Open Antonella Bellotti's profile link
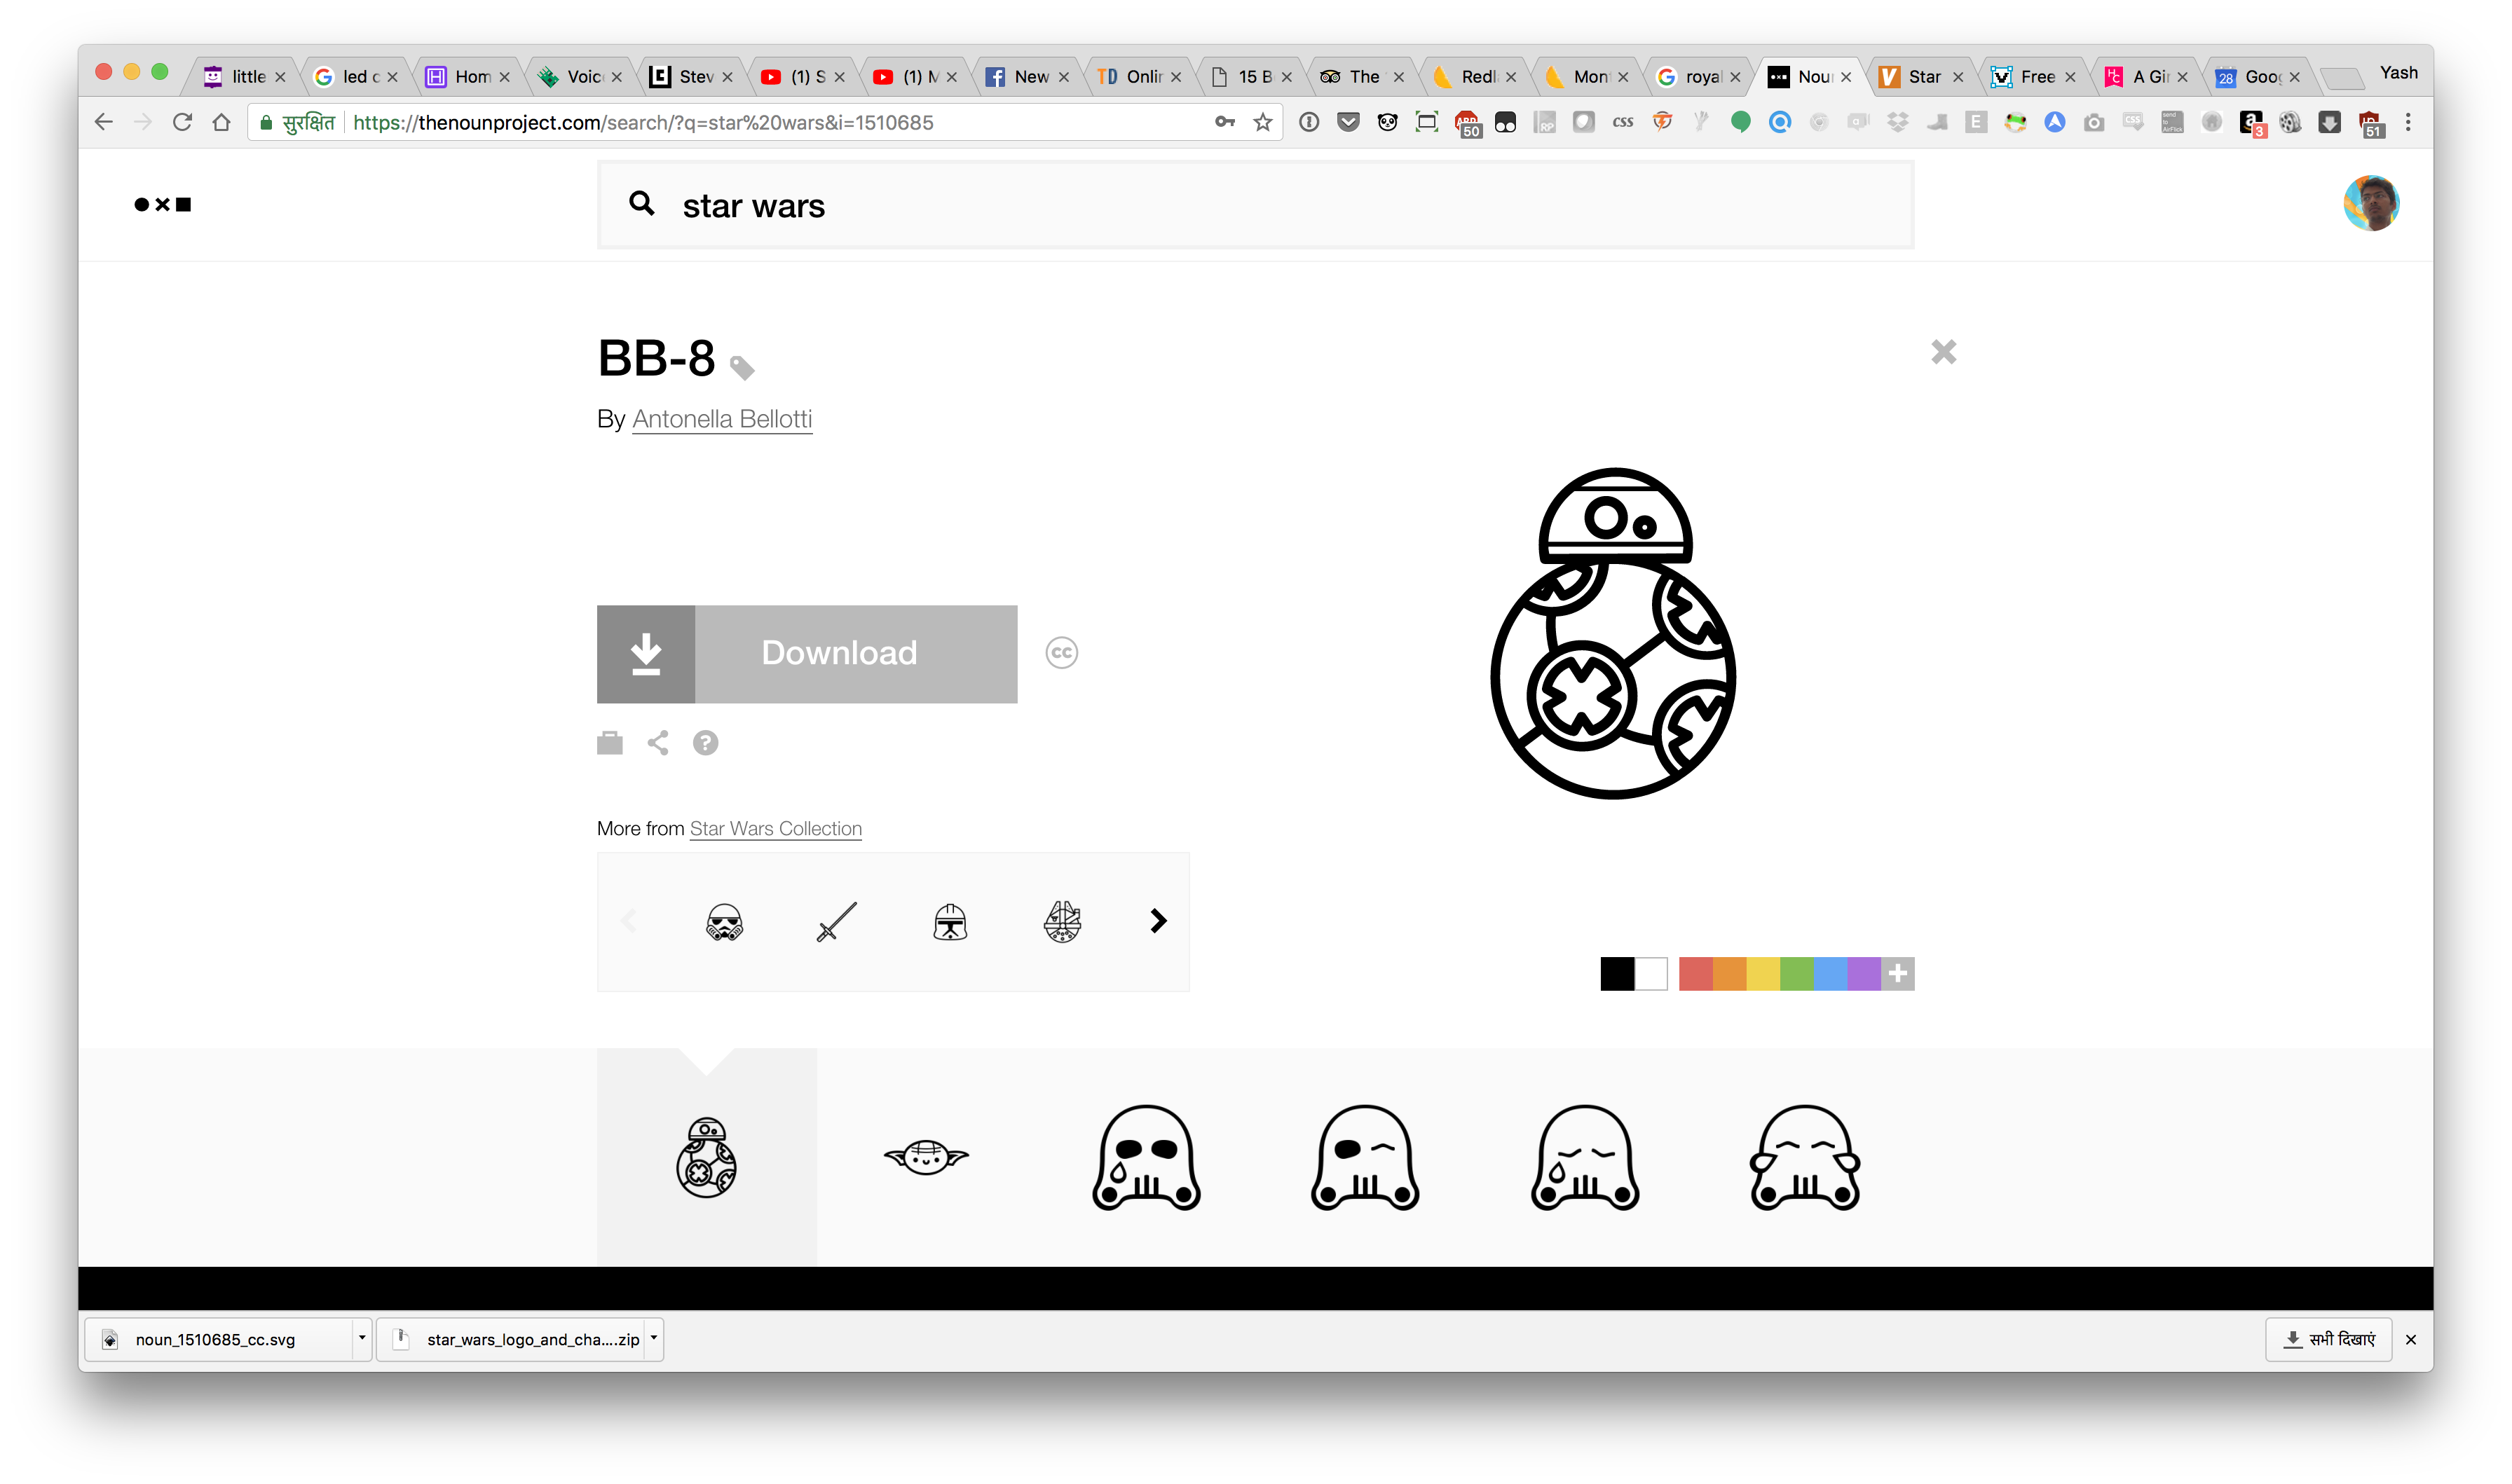This screenshot has width=2512, height=1484. (722, 419)
